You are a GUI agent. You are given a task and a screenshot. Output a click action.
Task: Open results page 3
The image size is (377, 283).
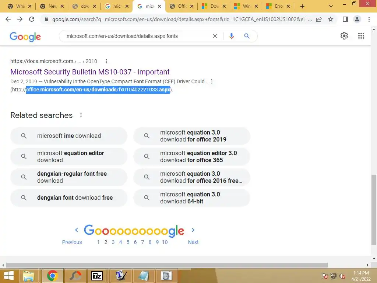pyautogui.click(x=113, y=242)
